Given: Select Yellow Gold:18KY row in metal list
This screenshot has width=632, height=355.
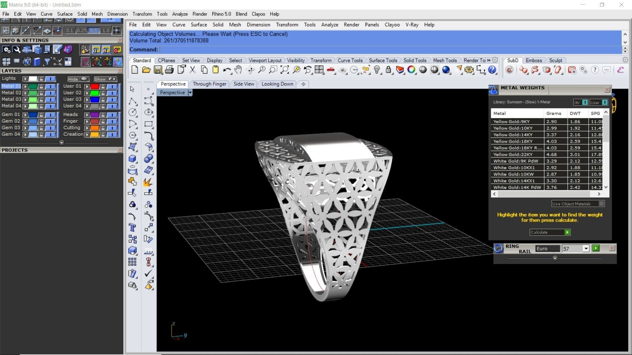Looking at the screenshot, I should 517,141.
